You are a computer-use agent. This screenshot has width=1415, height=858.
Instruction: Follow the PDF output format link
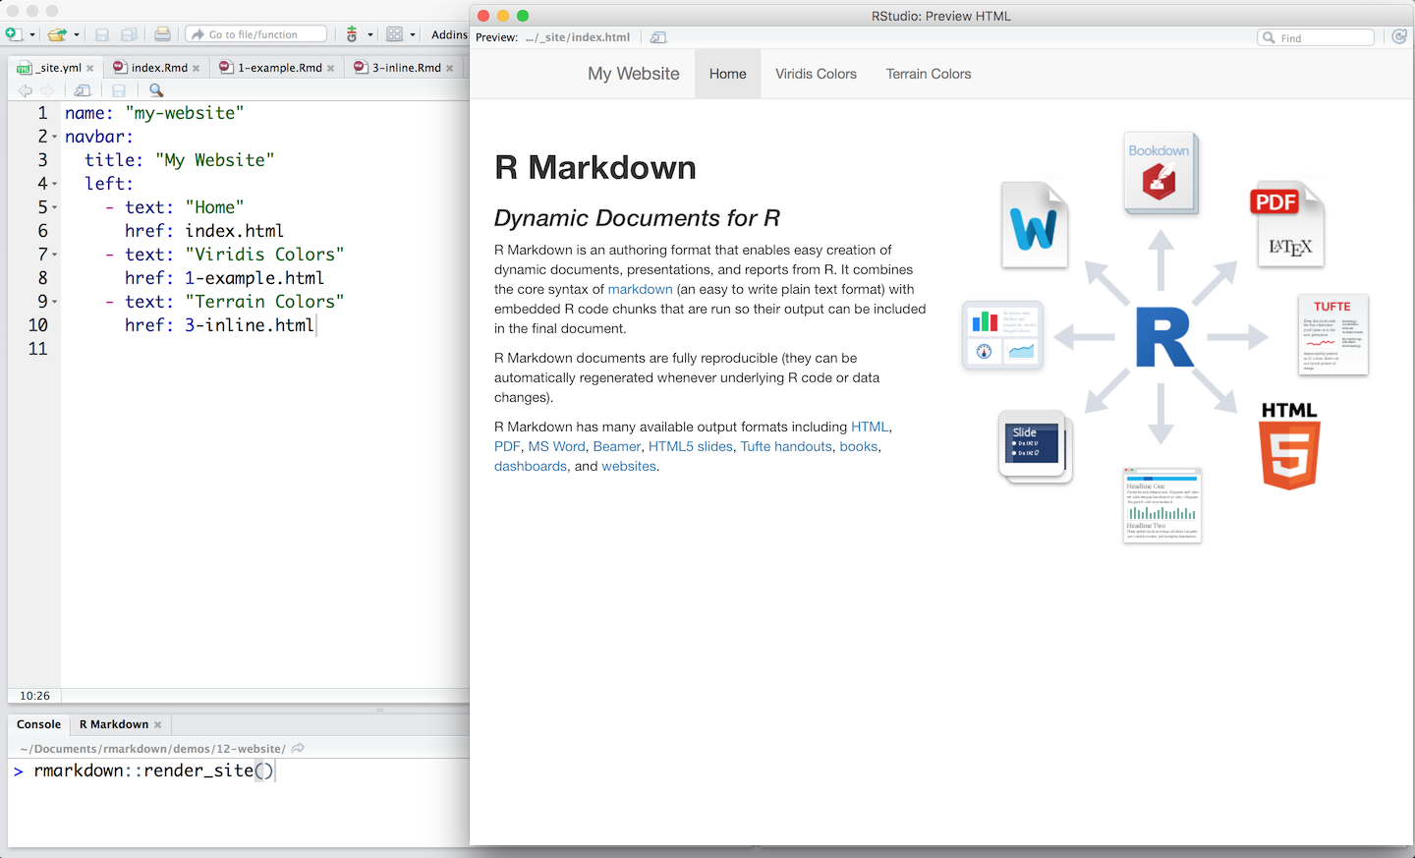tap(507, 446)
